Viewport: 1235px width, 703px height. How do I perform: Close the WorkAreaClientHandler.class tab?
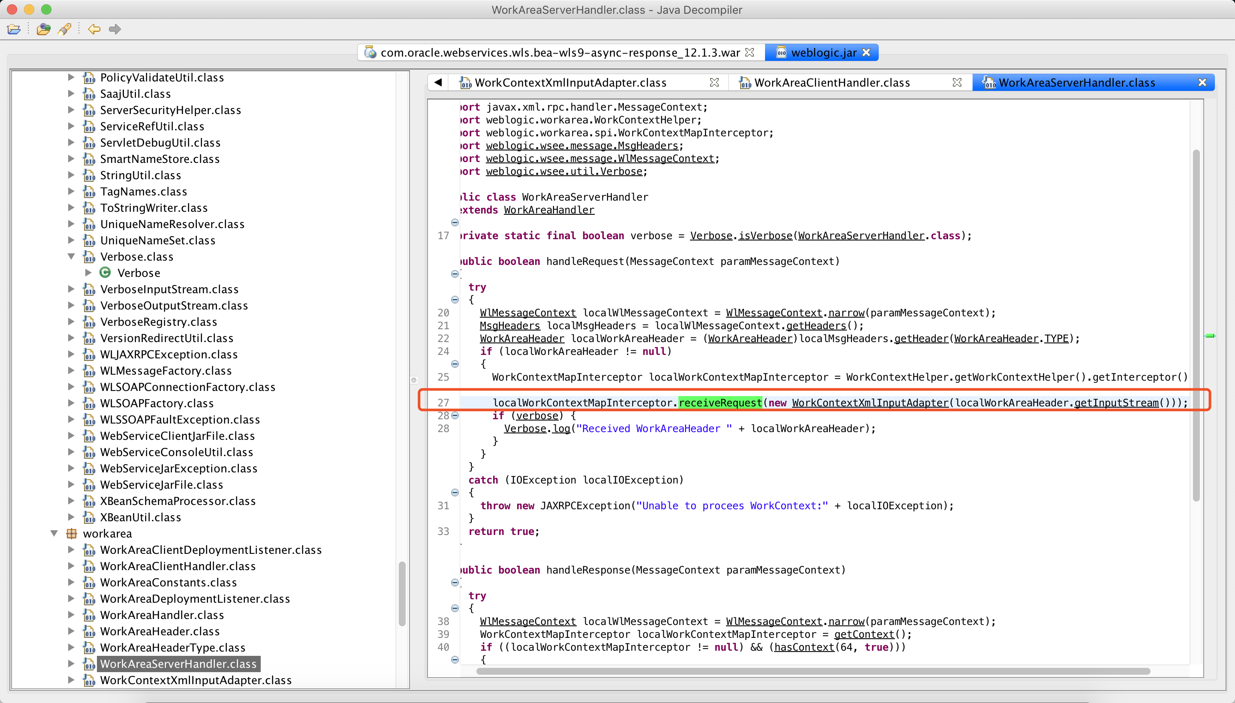956,83
